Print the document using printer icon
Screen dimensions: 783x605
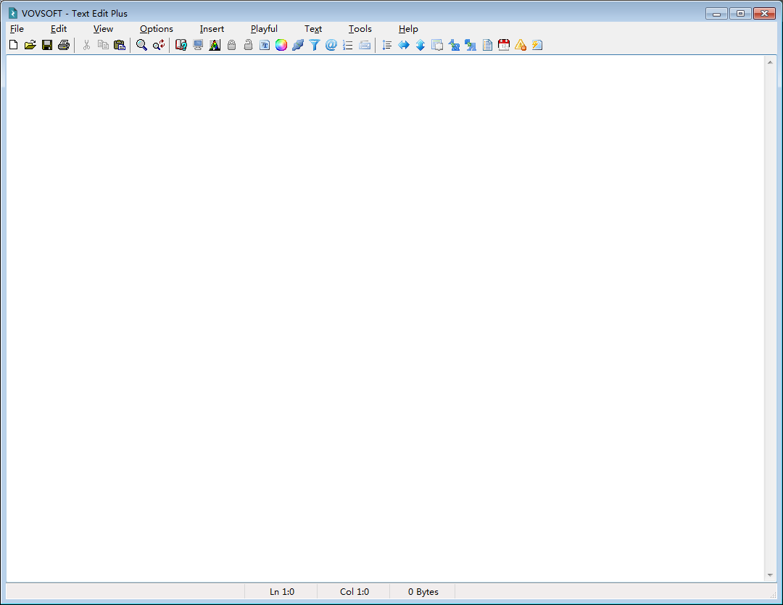point(63,45)
